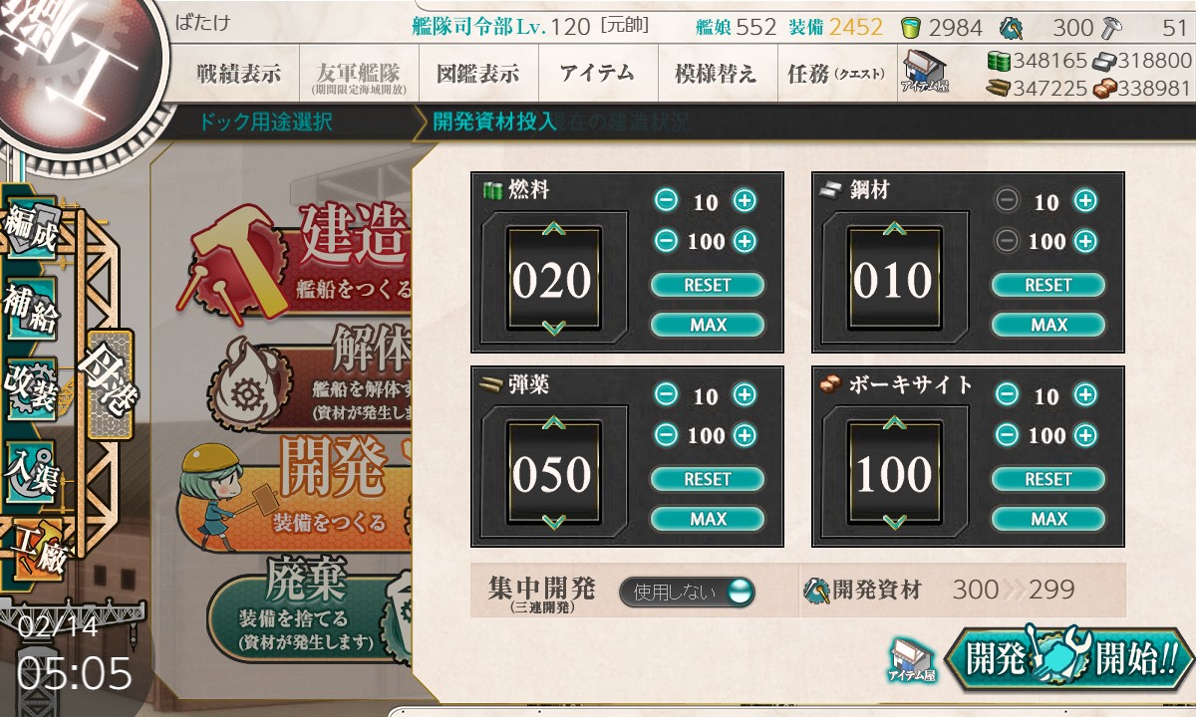Viewport: 1196px width, 717px height.
Task: Click the down arrow below 鋼材 010 dial
Action: point(894,328)
